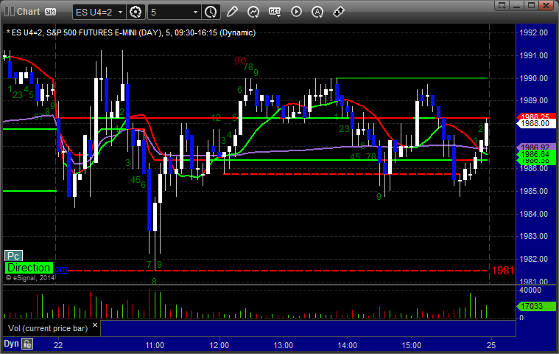Click the dark red (R) marker on chart
Image resolution: width=559 pixels, height=354 pixels.
point(240,60)
